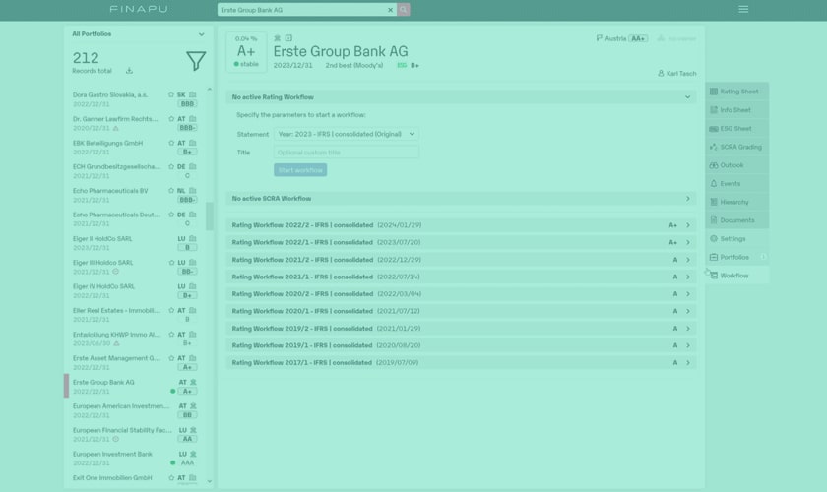Screen dimensions: 827x492
Task: Click the Austria flag icon
Action: (x=600, y=38)
